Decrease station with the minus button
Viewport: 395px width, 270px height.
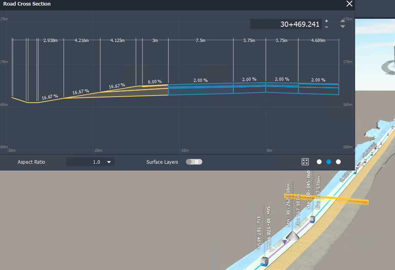326,27
